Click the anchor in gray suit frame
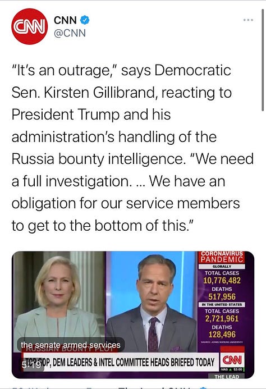 coord(151,301)
